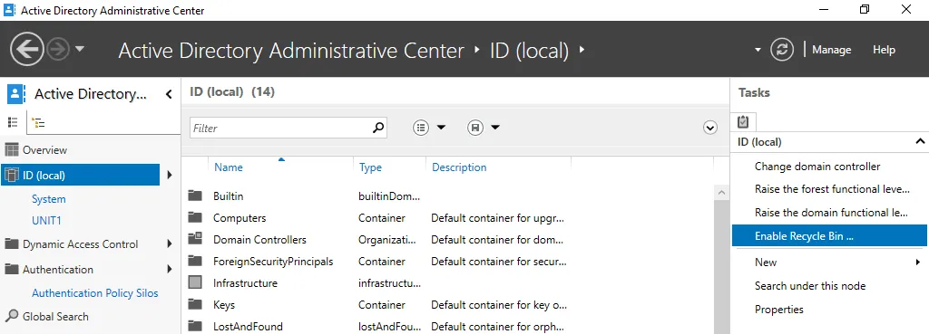Open the saved queries disk icon

point(475,127)
